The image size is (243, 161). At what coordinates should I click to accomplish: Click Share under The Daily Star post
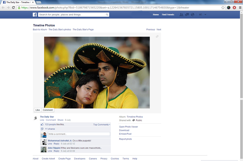pyautogui.click(x=60, y=120)
